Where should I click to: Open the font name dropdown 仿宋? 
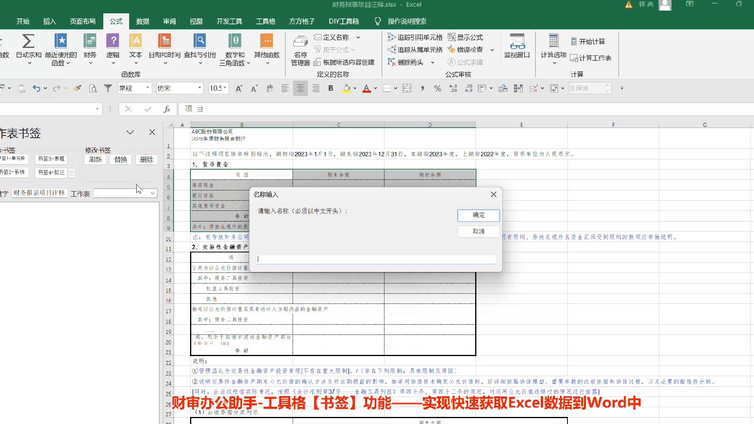click(x=199, y=88)
